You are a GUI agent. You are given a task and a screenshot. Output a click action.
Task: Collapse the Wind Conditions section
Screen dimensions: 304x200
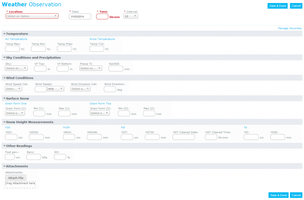coord(5,78)
